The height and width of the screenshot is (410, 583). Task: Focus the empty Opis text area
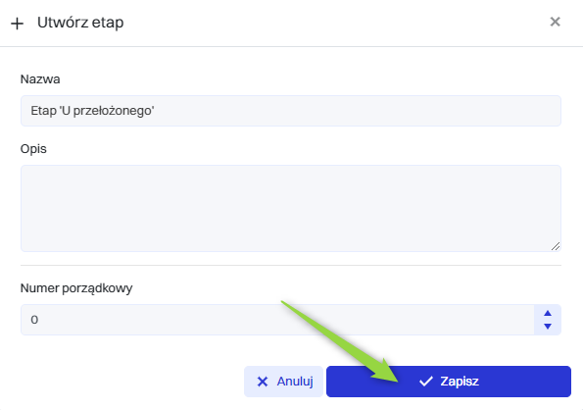pos(291,208)
